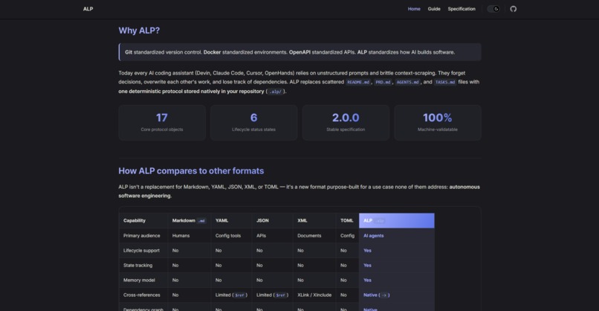Image resolution: width=599 pixels, height=311 pixels.
Task: Select the '6' lifecycle status states card
Action: pos(253,123)
